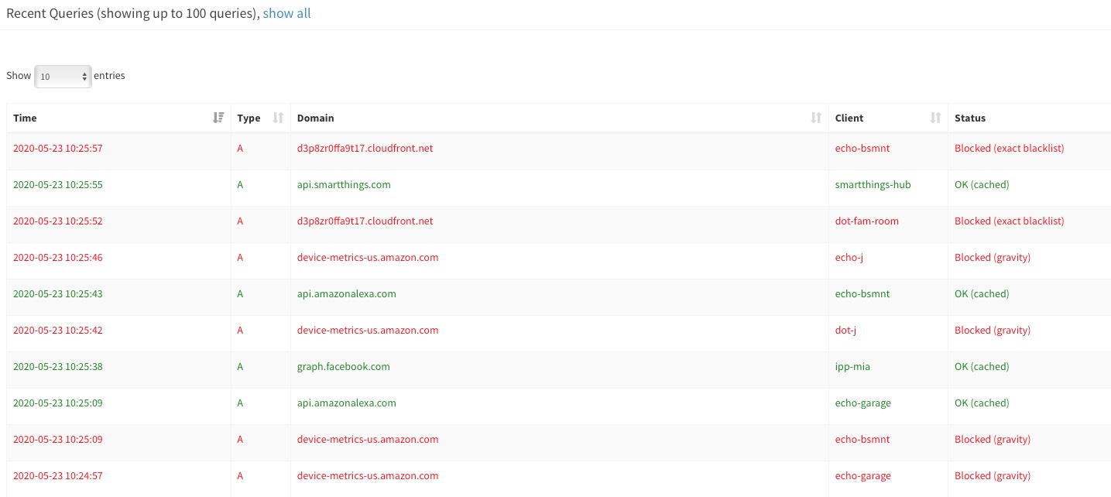Click the Domain column header

pos(559,118)
